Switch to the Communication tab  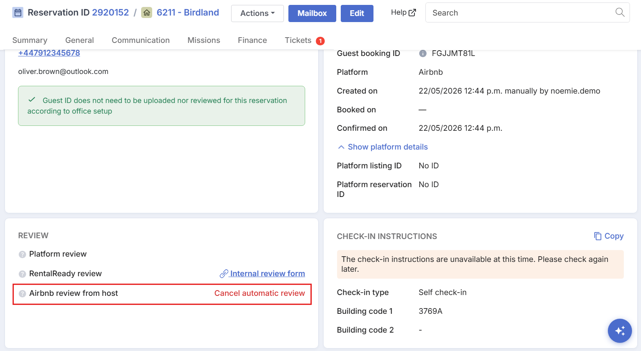[141, 40]
